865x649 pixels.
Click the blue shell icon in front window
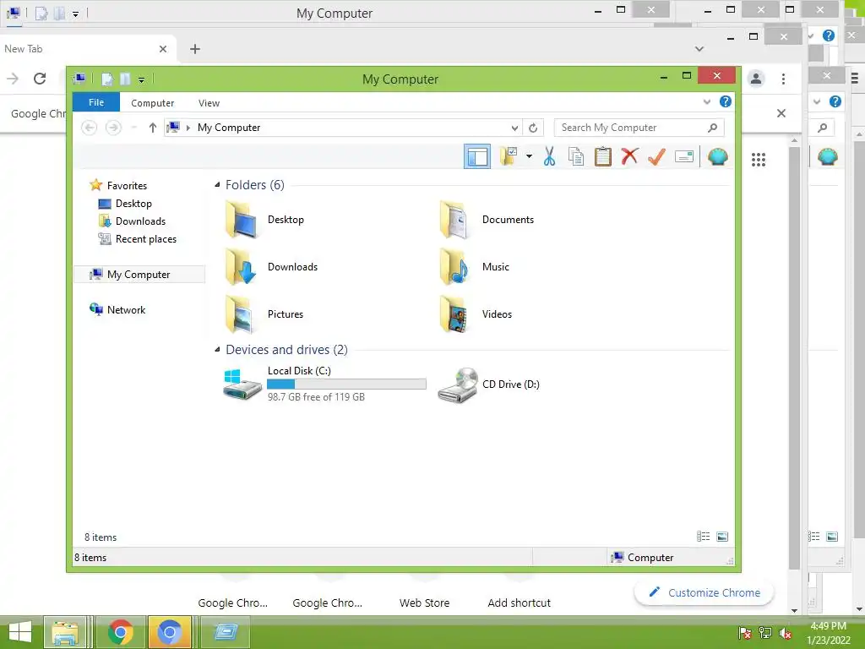coord(717,156)
